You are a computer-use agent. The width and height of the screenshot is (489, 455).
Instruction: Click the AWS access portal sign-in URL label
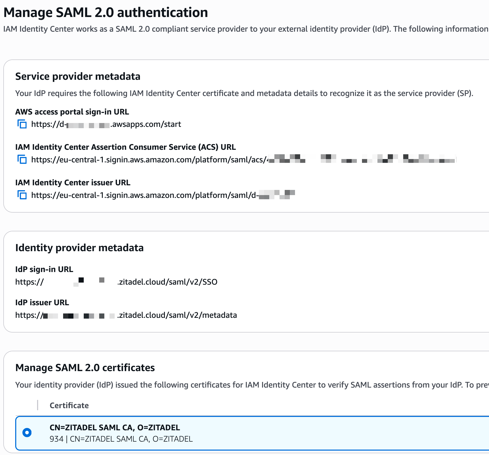(72, 112)
